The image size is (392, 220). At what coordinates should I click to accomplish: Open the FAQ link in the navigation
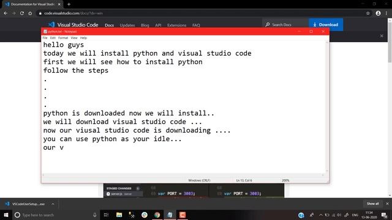tap(196, 25)
